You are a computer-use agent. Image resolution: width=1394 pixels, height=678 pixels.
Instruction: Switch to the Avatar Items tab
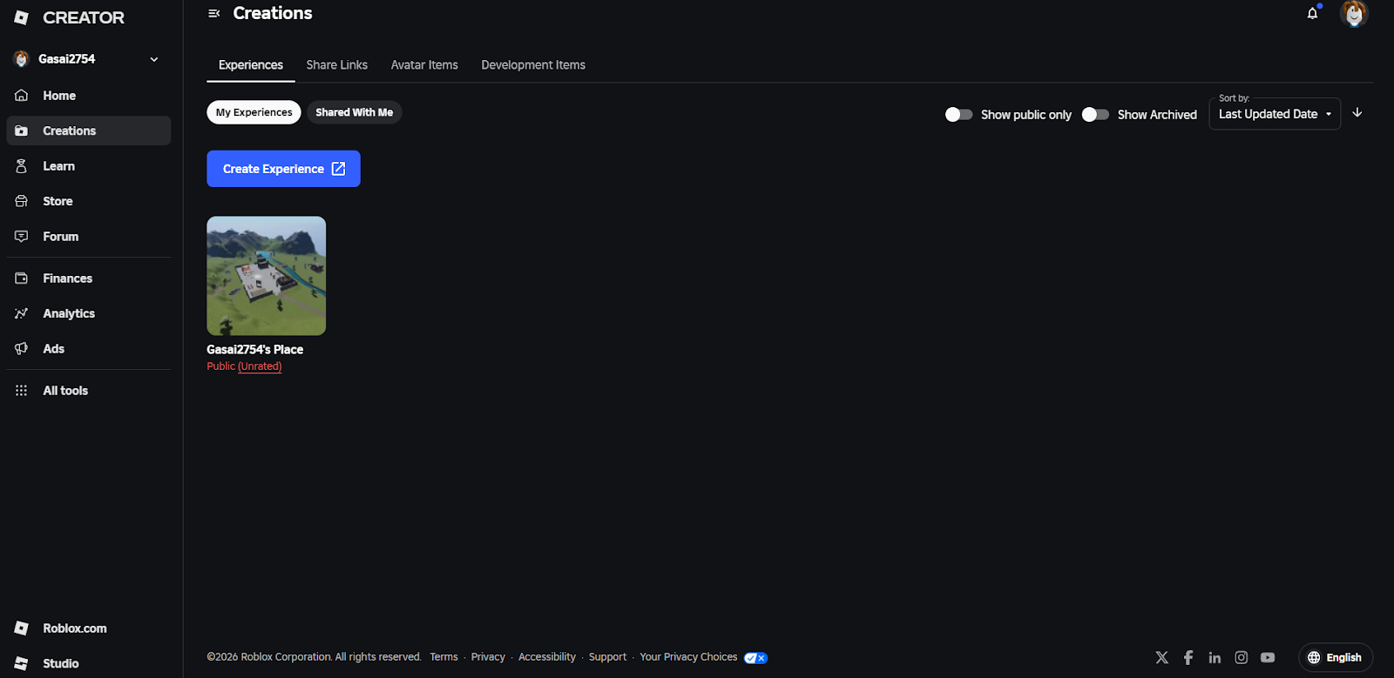424,65
